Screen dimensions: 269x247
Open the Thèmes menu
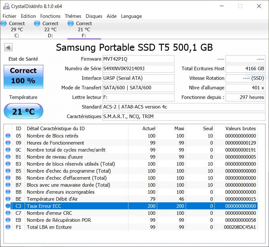73,16
